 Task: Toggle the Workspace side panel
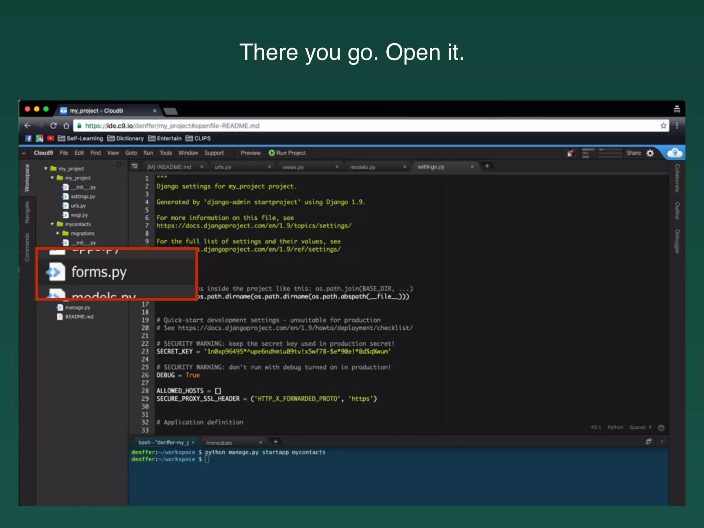(x=27, y=178)
